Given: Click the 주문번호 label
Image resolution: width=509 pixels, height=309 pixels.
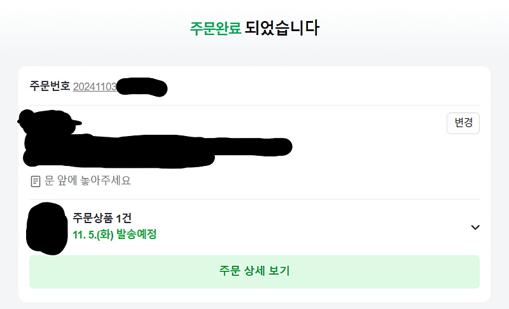Looking at the screenshot, I should coord(50,86).
